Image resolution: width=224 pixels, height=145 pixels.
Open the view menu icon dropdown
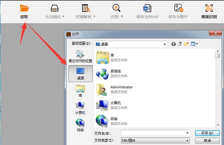195,44
